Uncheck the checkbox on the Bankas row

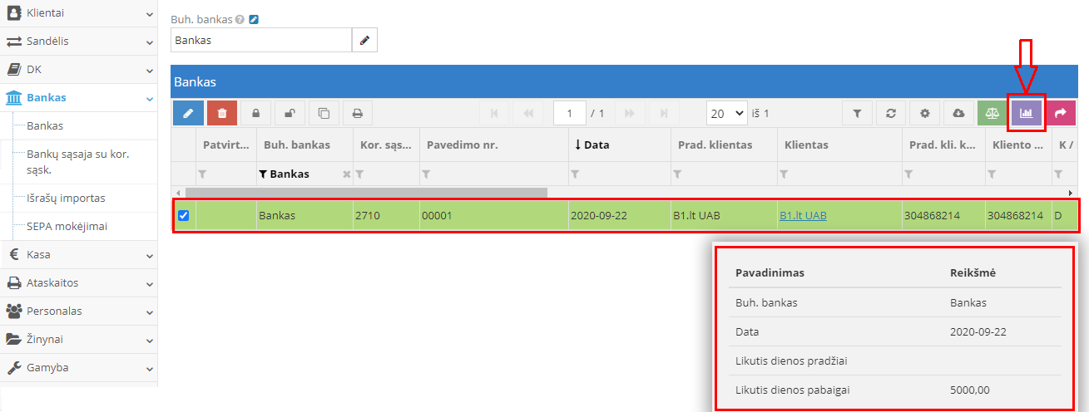click(184, 216)
